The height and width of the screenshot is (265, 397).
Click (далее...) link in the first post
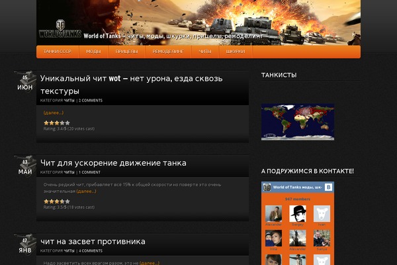coord(54,113)
